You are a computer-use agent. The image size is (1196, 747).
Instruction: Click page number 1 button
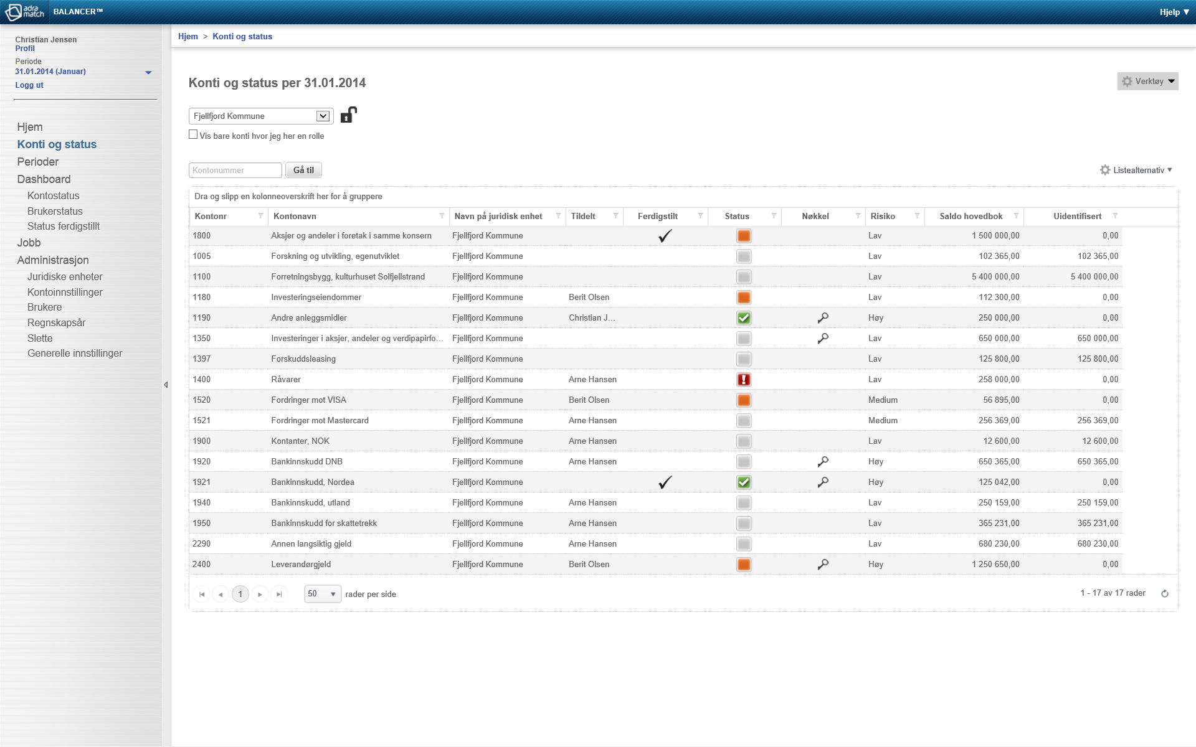pos(240,594)
